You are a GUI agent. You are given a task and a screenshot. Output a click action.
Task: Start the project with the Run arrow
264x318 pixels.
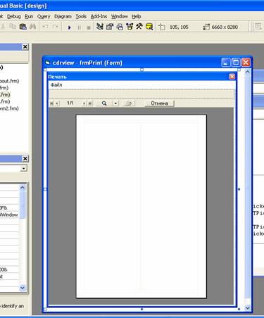click(x=69, y=27)
